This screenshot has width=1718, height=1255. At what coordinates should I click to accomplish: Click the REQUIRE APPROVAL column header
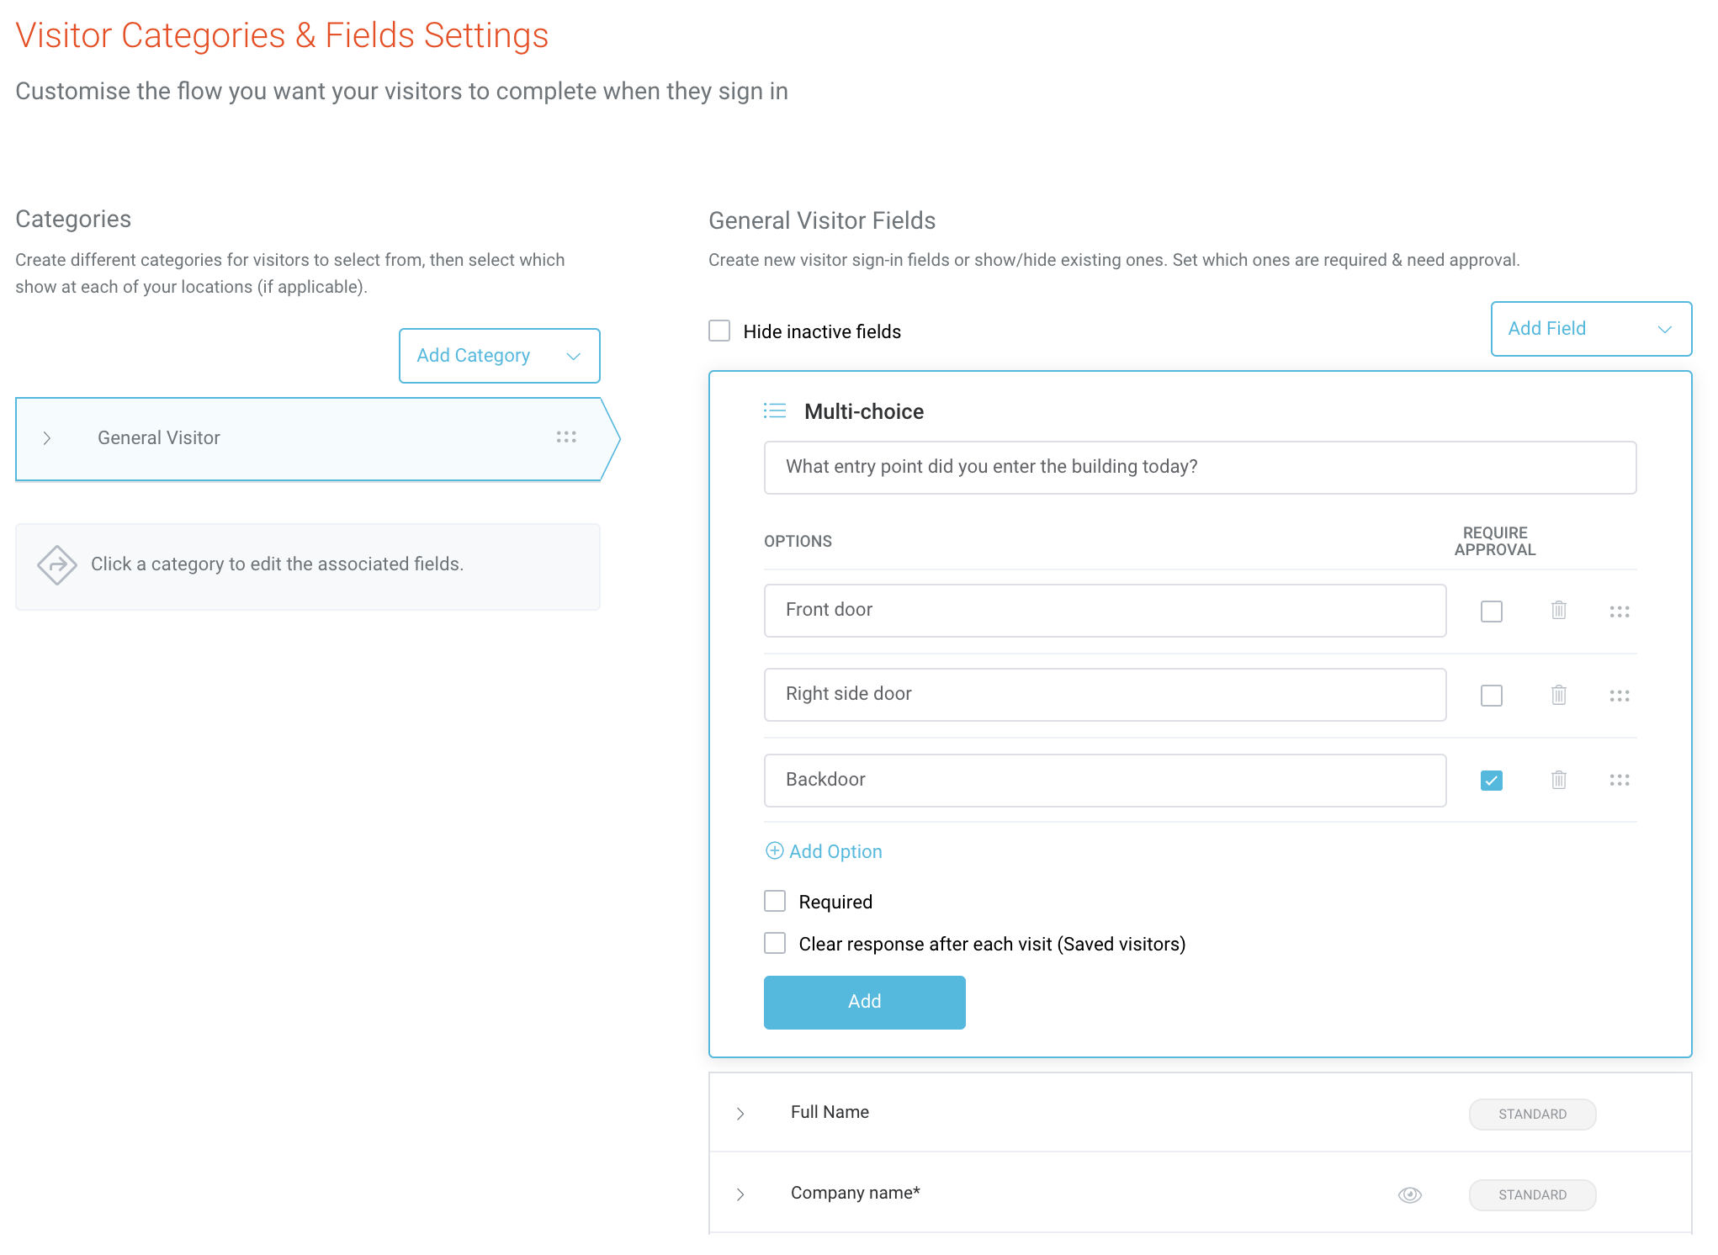coord(1495,541)
